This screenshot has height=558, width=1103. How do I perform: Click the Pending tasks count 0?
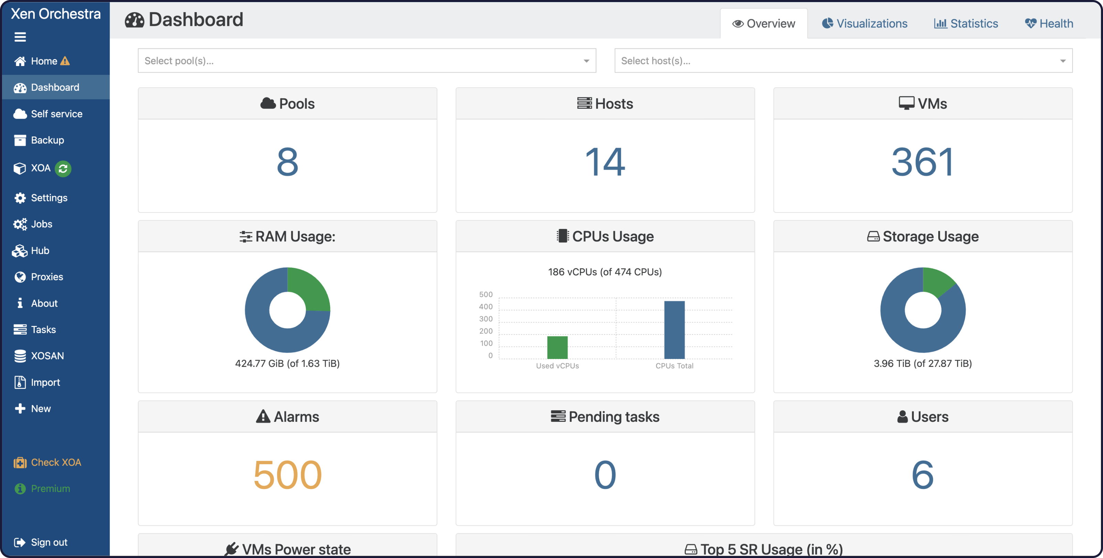[605, 475]
